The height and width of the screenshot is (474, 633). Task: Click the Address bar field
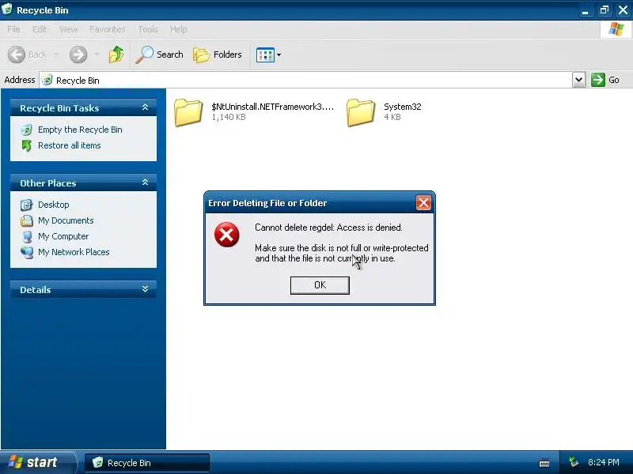[x=305, y=81]
